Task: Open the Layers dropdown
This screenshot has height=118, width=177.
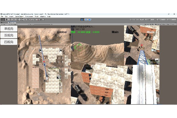Action: [160, 20]
